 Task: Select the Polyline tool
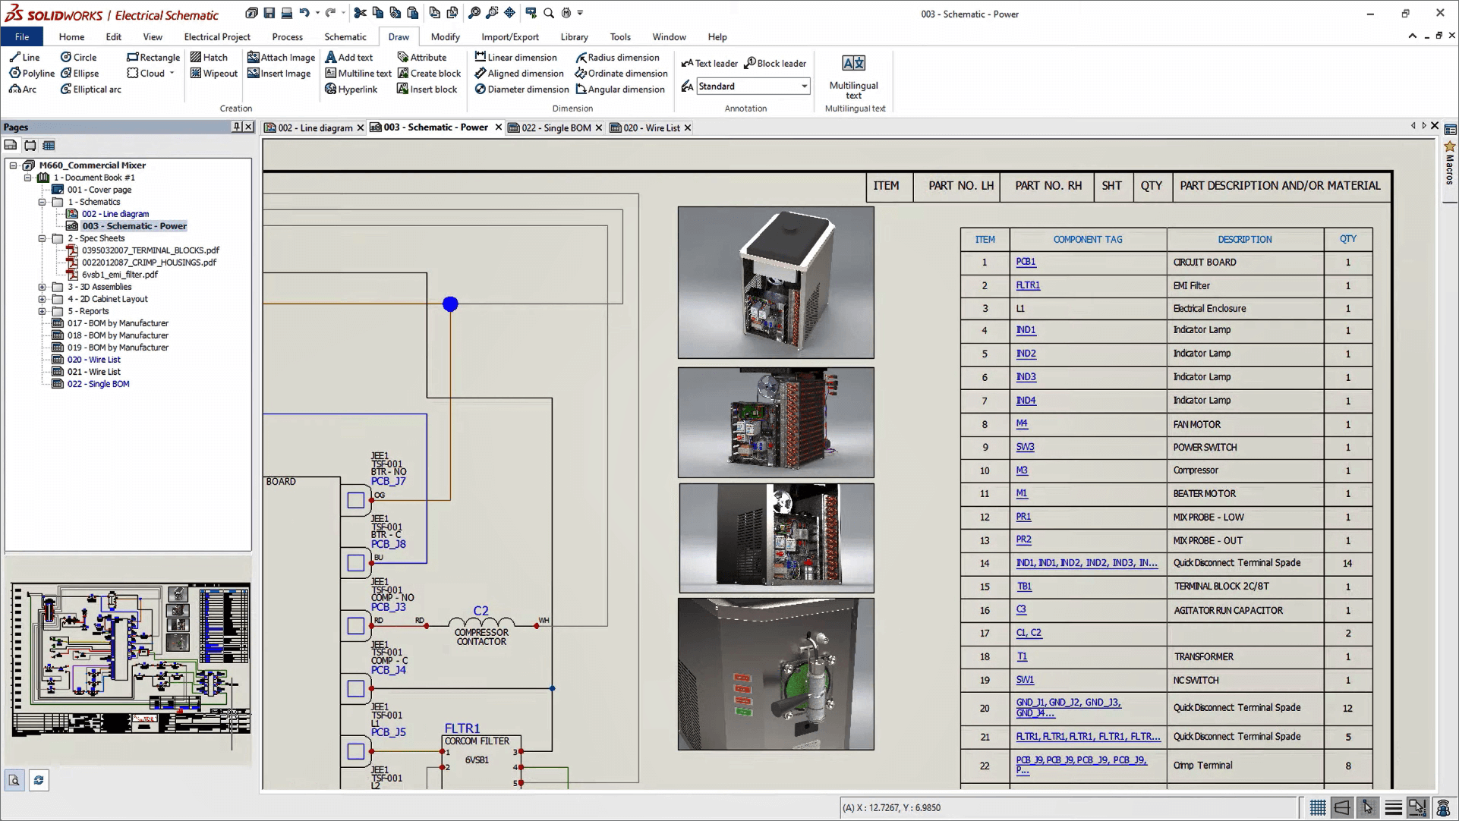(x=32, y=73)
